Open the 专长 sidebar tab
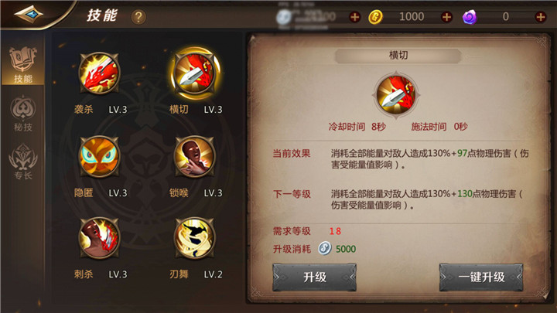Viewport: 557px width, 313px height. click(x=23, y=162)
